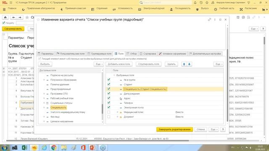
Task: Open 1C application in taskbar
Action: pos(34,148)
